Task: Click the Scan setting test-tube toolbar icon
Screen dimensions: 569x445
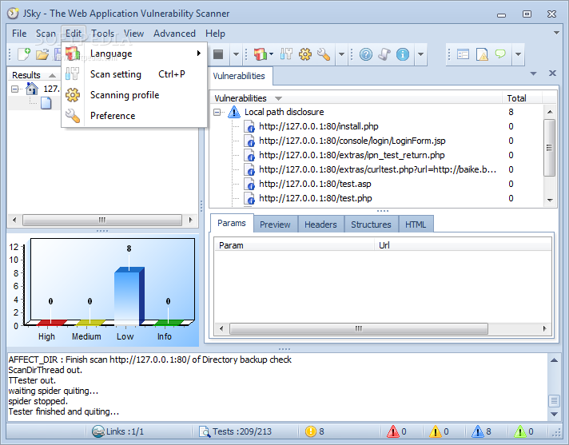Action: point(286,54)
